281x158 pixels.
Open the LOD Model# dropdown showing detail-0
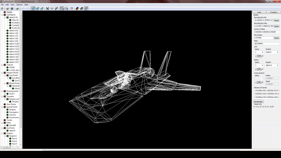pyautogui.click(x=272, y=52)
